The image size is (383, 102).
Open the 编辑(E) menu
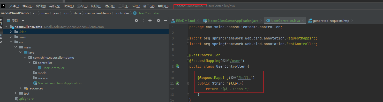click(27, 6)
